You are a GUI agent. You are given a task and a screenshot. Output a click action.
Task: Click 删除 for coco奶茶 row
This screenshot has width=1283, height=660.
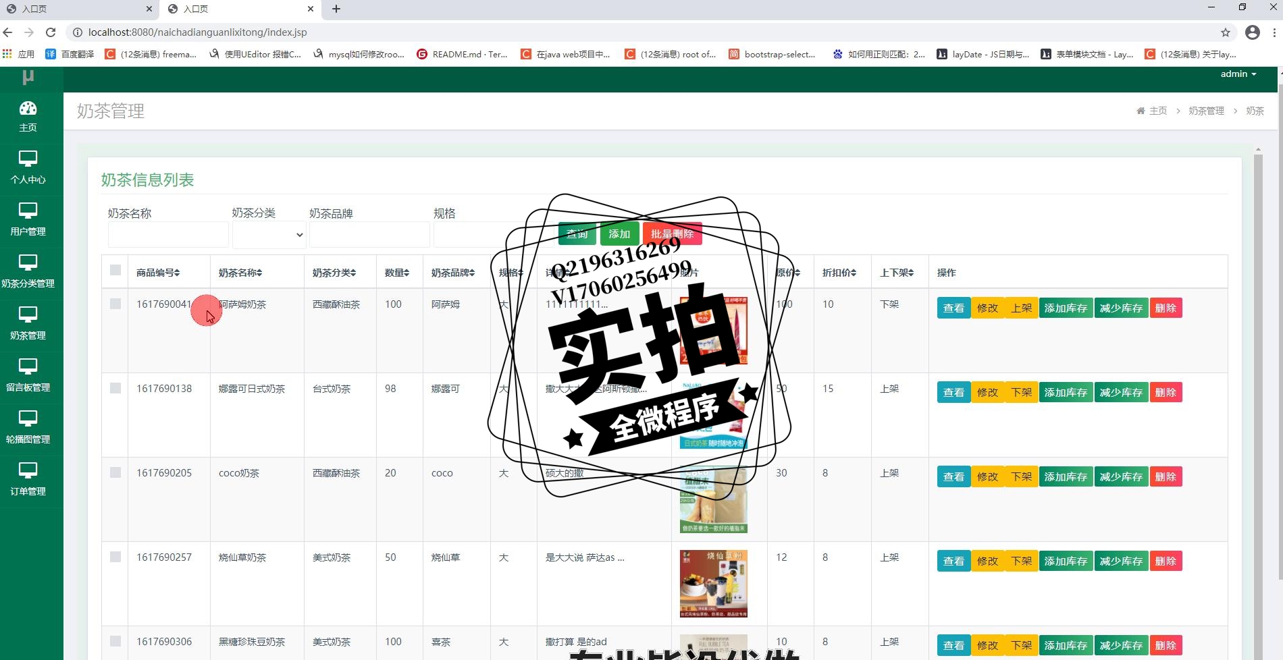[1166, 476]
